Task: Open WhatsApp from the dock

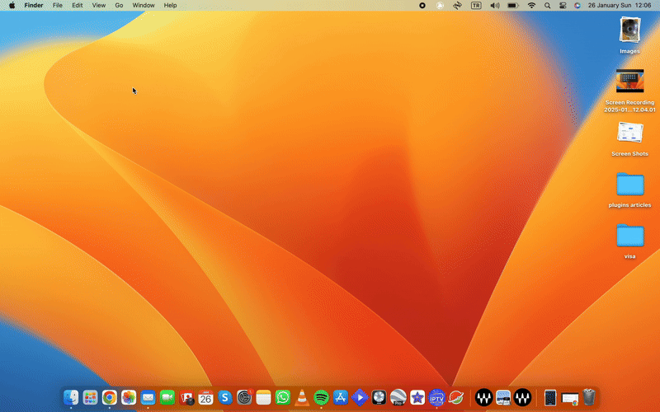Action: click(x=283, y=398)
